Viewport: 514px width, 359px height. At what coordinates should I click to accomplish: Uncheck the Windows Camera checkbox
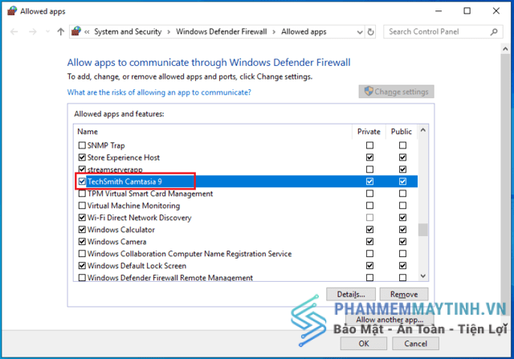82,242
